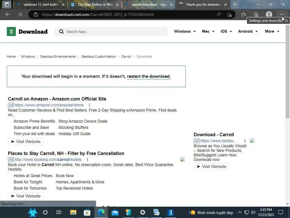The height and width of the screenshot is (218, 290).
Task: Open Read aloud icon in address bar
Action: click(219, 14)
